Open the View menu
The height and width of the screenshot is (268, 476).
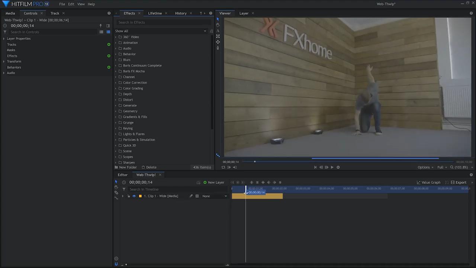[81, 4]
